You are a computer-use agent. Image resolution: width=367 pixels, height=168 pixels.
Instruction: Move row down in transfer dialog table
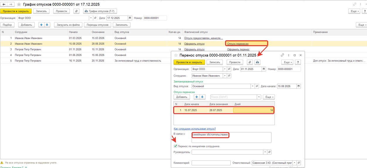point(202,97)
